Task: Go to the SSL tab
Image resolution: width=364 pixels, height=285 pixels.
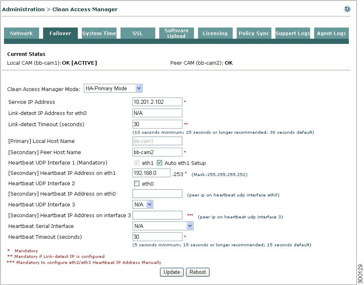Action: point(138,33)
